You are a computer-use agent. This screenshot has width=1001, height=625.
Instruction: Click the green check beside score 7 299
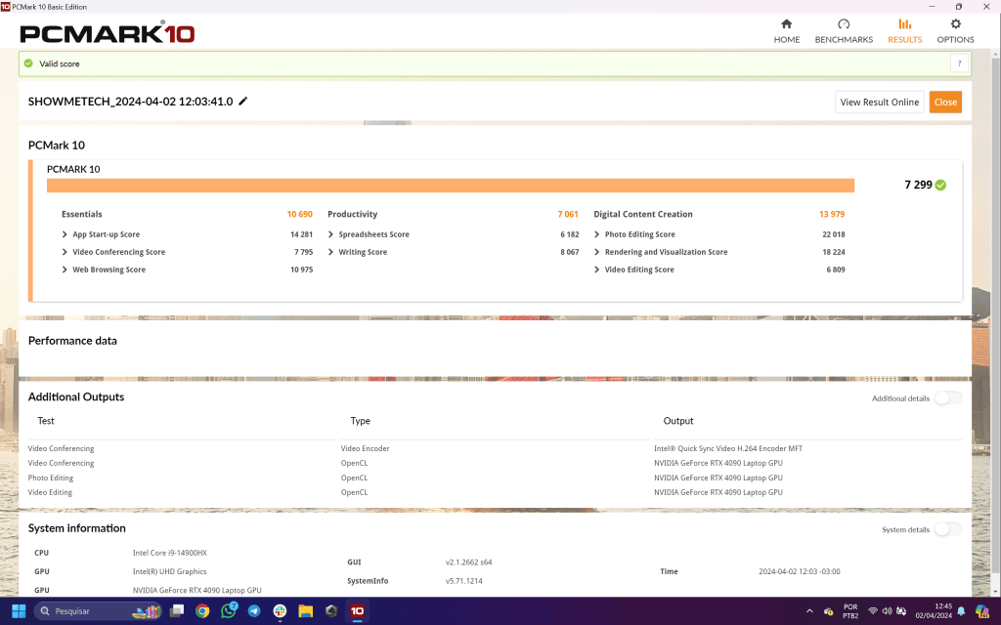point(940,185)
